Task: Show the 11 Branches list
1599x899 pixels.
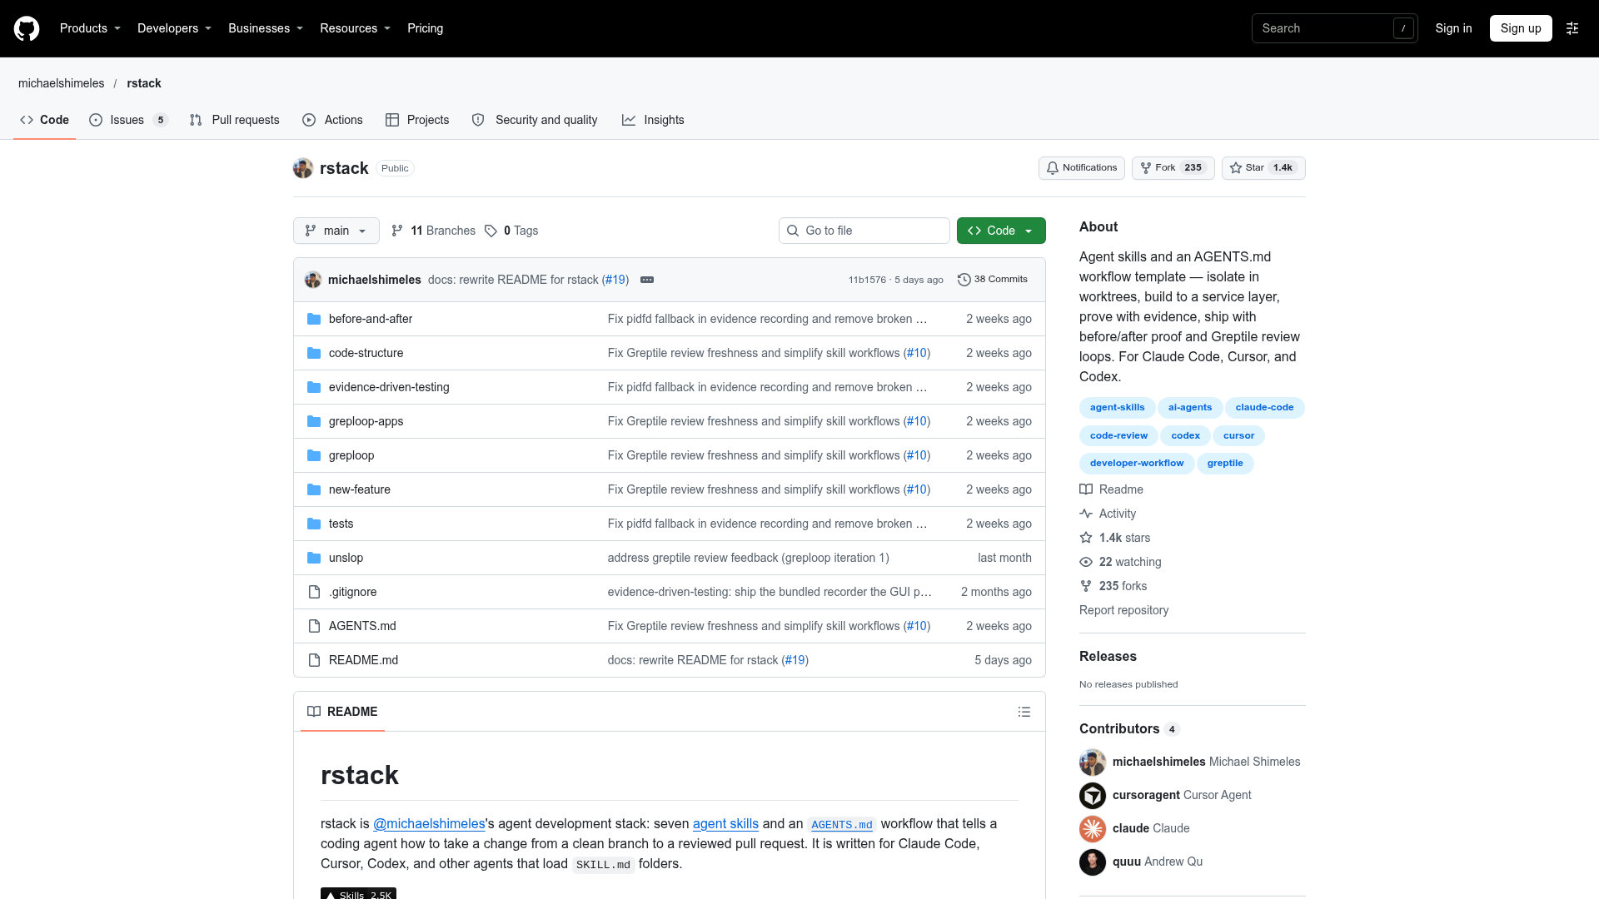Action: tap(433, 231)
